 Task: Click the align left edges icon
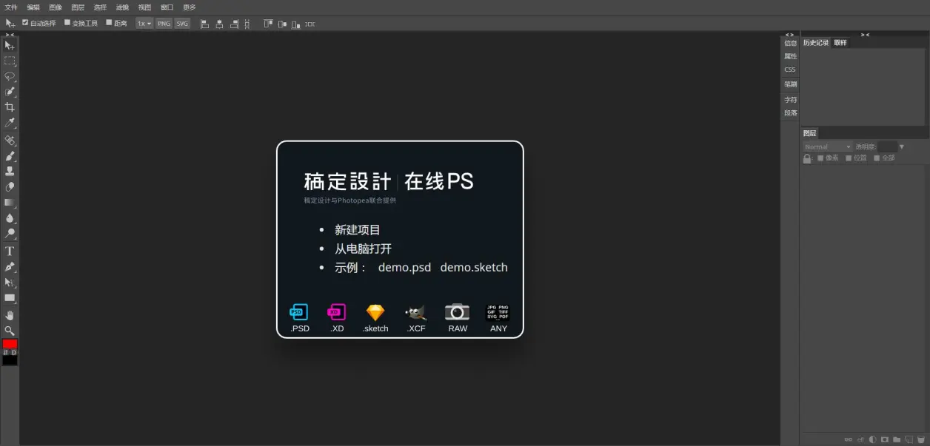click(205, 24)
